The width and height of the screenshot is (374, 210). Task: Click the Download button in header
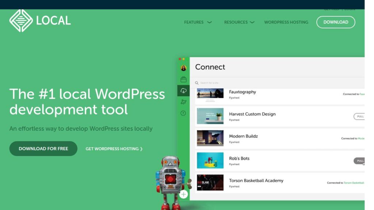click(x=336, y=22)
